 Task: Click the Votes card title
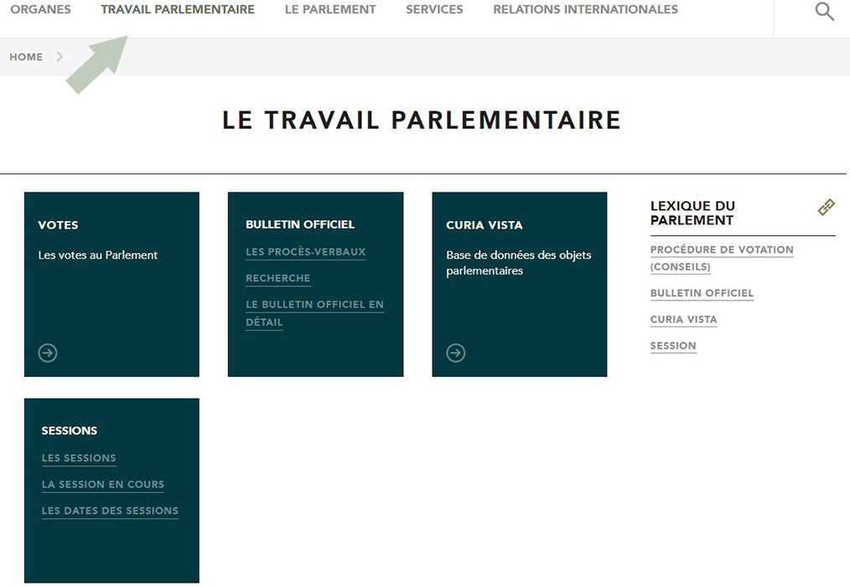(x=58, y=224)
